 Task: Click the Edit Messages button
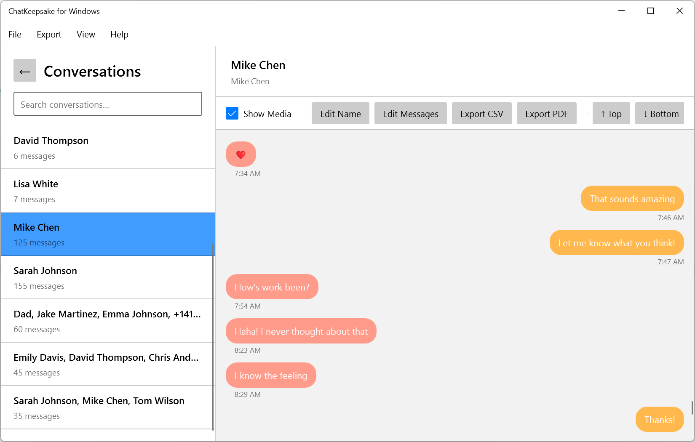pyautogui.click(x=410, y=114)
